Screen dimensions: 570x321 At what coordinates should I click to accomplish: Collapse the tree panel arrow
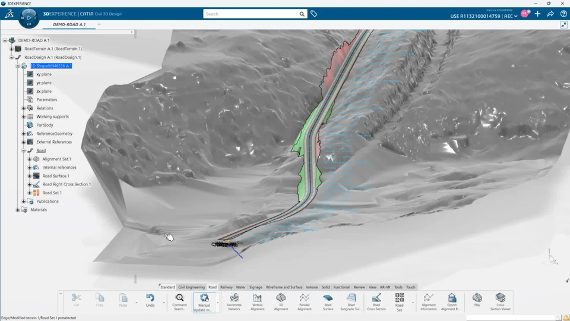pos(132,32)
